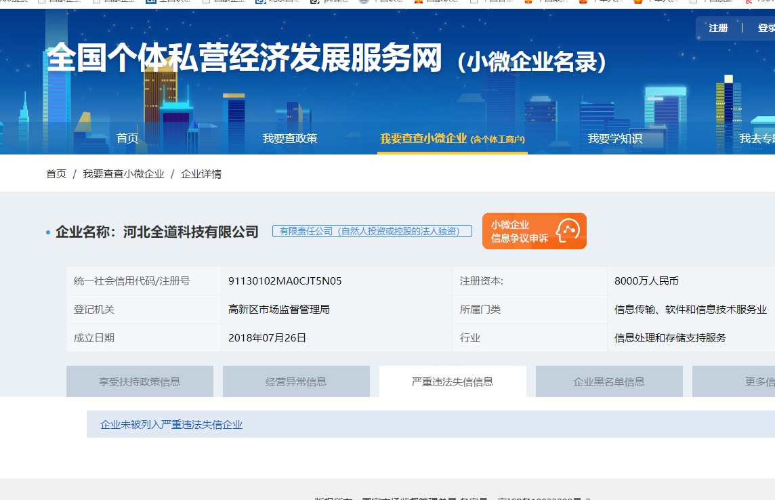Click the company name 河北全道科技有限公司
775x500 pixels.
pos(191,232)
